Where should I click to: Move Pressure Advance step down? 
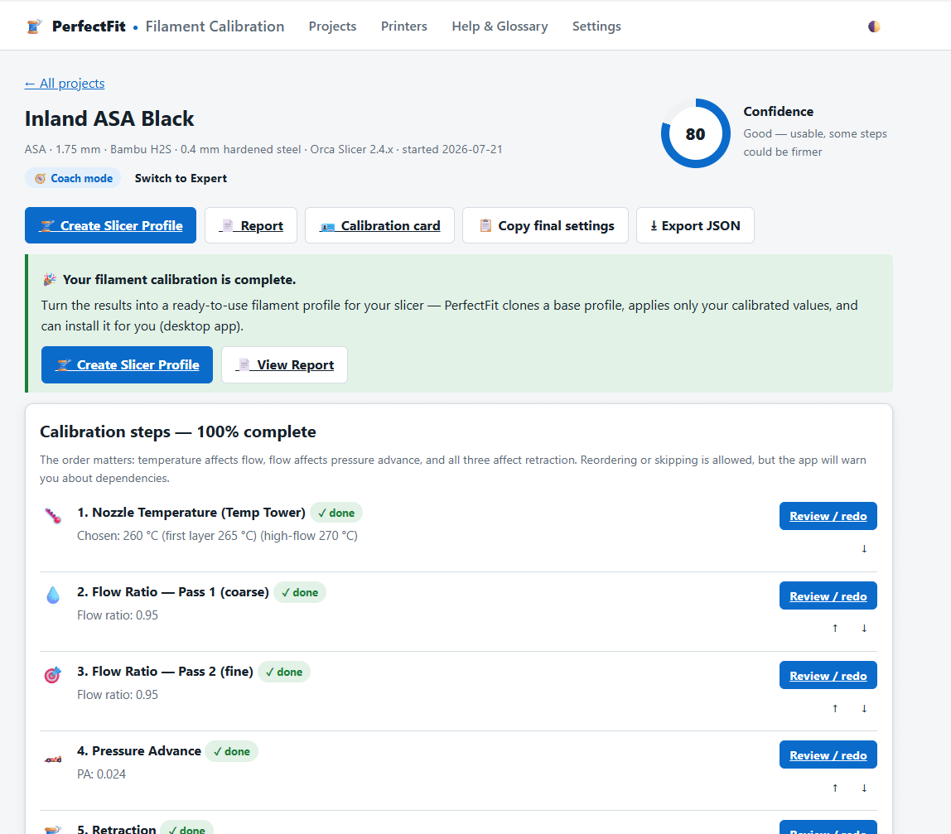pyautogui.click(x=864, y=788)
